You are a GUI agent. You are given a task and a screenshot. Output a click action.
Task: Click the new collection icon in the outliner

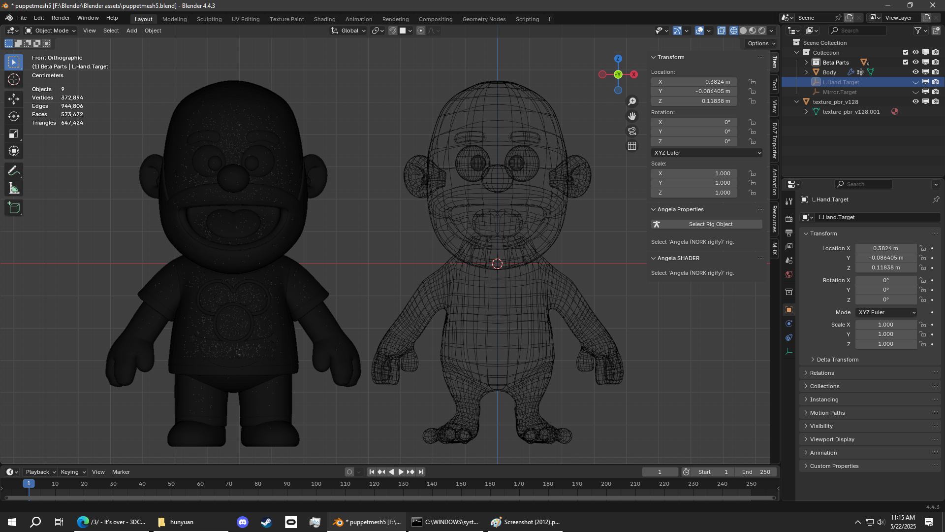pos(936,31)
